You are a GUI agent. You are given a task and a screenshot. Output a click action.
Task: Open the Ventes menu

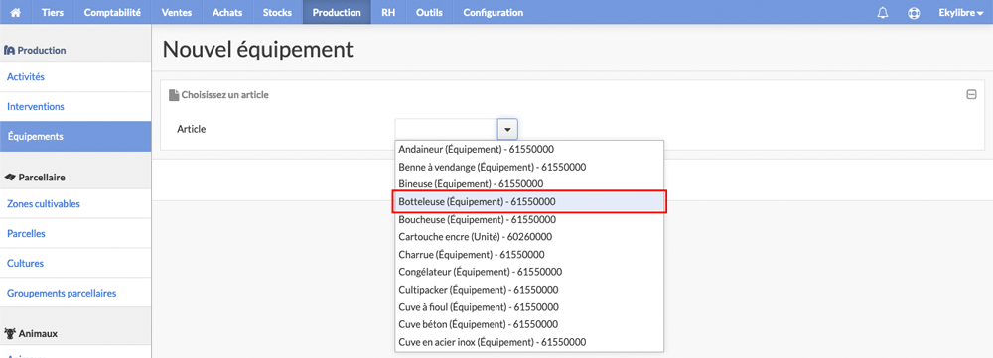coord(177,13)
